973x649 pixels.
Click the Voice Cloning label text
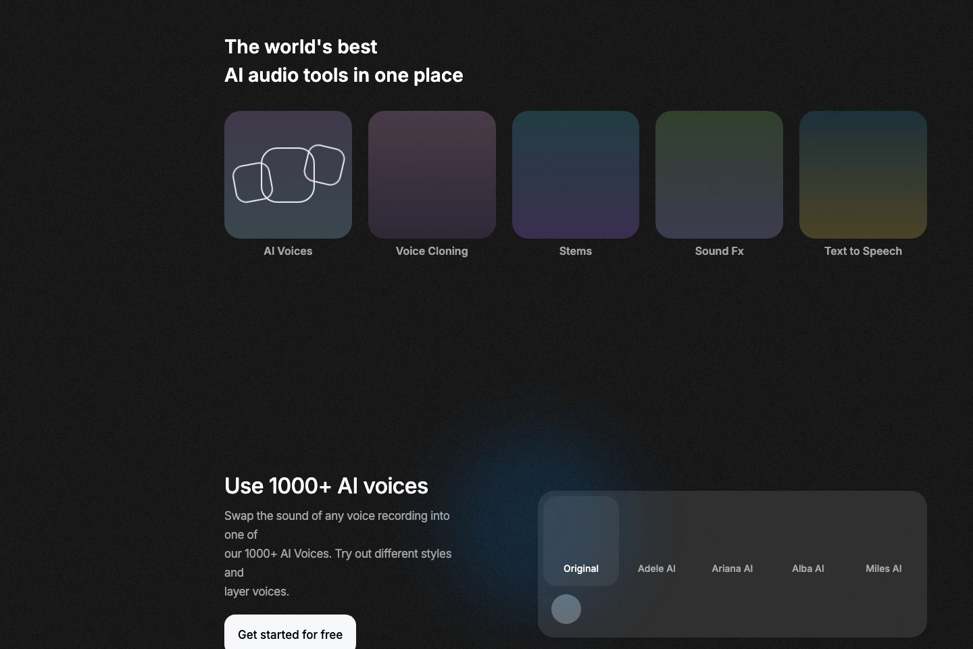(x=432, y=251)
